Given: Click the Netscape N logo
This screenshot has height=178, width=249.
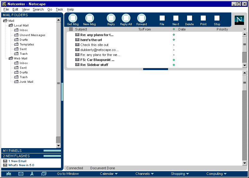Looking at the screenshot, I should pos(239,20).
